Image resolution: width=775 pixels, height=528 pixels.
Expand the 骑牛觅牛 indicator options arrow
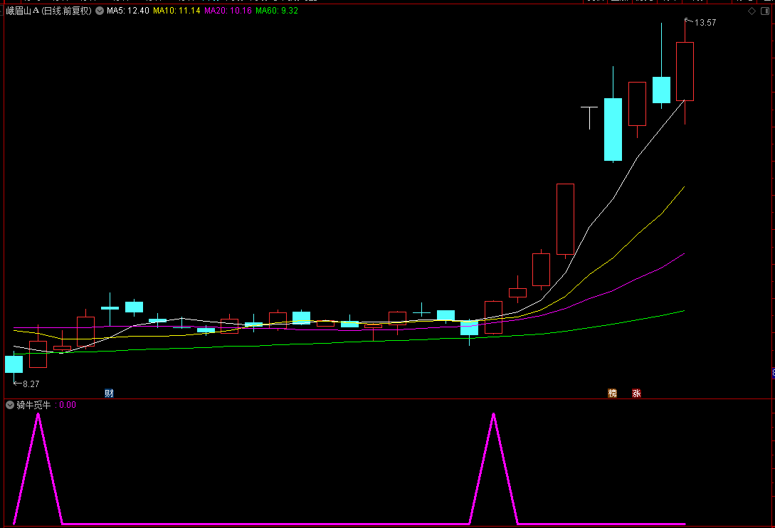10,405
